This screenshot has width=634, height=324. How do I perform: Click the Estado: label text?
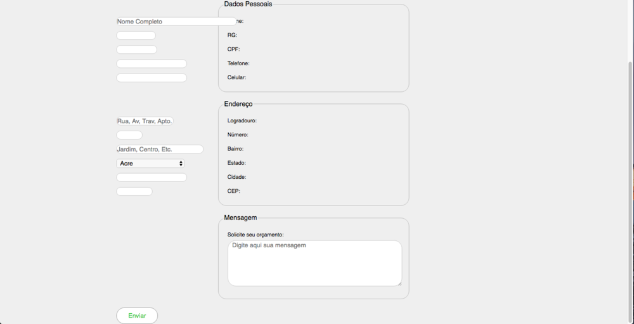(x=236, y=163)
